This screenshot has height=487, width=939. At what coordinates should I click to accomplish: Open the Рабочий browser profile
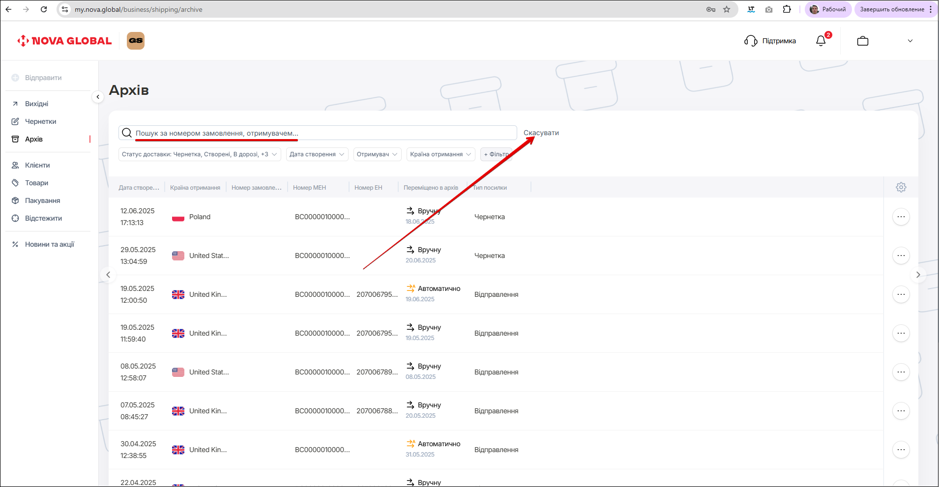[x=828, y=9]
